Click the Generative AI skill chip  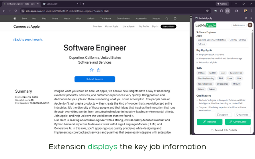coord(236,73)
